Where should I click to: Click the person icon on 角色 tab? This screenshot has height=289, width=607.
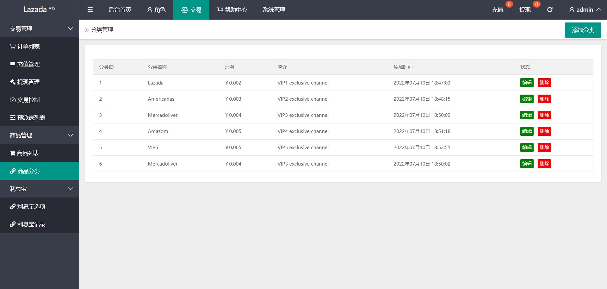click(150, 10)
